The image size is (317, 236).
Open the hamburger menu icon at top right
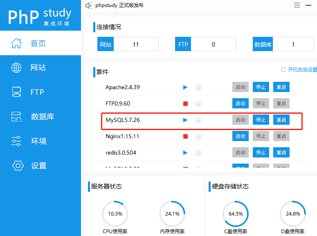pos(297,5)
